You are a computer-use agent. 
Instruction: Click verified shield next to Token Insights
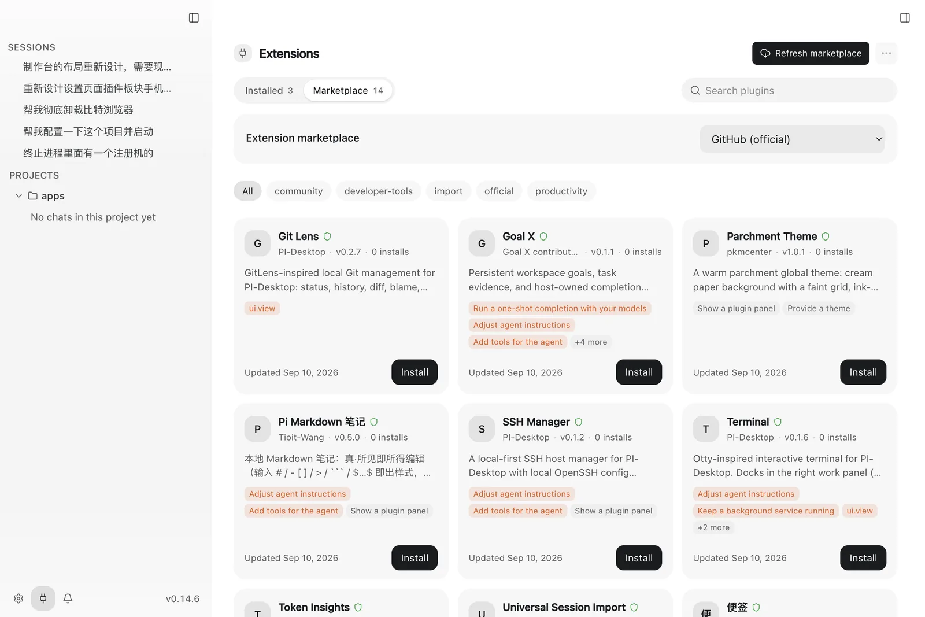click(x=358, y=608)
